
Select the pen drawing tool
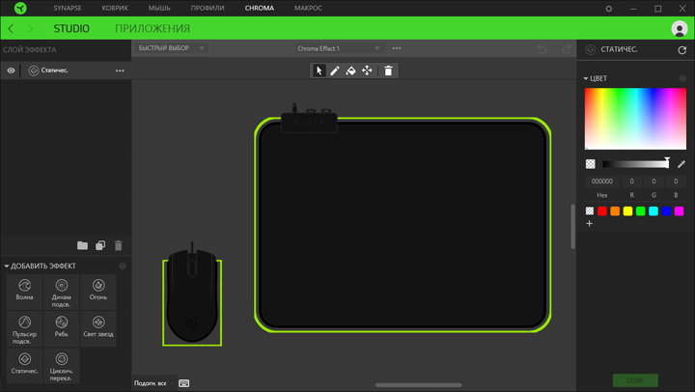(335, 70)
